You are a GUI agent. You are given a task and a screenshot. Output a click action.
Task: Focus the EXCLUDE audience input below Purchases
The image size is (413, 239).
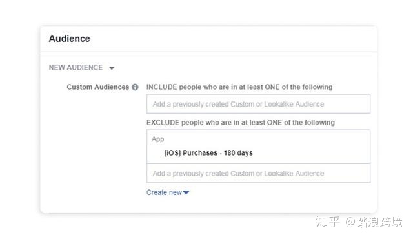(258, 173)
